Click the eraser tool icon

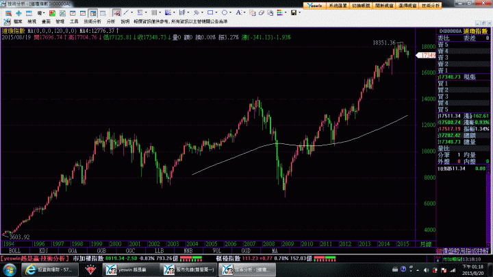(x=262, y=12)
